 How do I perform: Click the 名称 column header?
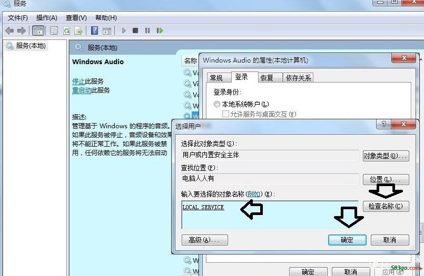tap(190, 60)
